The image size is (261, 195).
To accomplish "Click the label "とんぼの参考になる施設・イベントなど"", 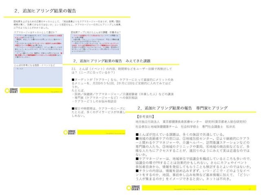I will coord(34,65).
